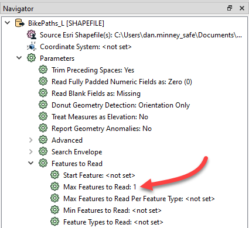Select the Search Envelope label
249x228 pixels.
coord(77,152)
